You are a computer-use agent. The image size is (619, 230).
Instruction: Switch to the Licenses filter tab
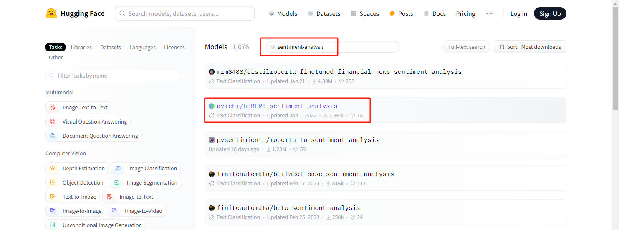coord(174,47)
